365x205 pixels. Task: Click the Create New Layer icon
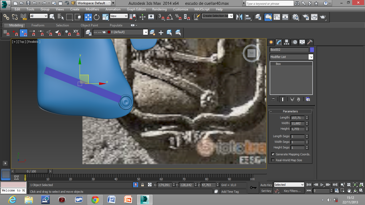click(152, 33)
